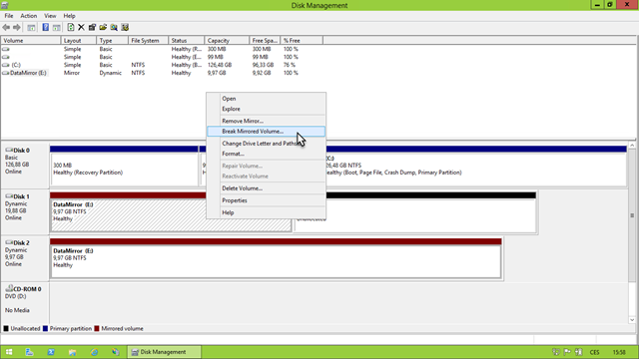Click the blue Help question mark toolbar icon
Viewport: 639px width, 359px height.
point(45,27)
